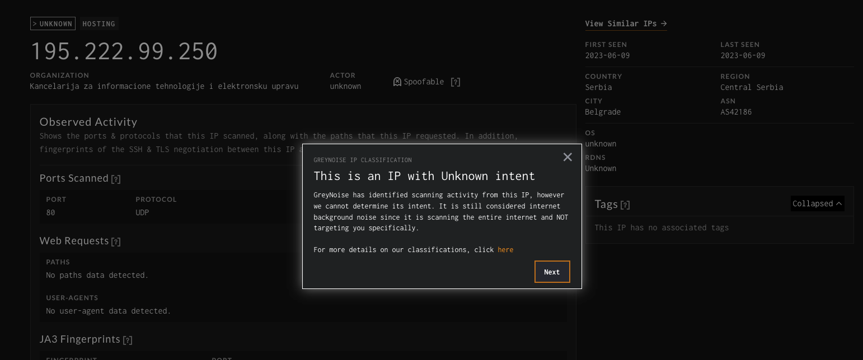Click the Spoofable ghost icon

point(397,82)
